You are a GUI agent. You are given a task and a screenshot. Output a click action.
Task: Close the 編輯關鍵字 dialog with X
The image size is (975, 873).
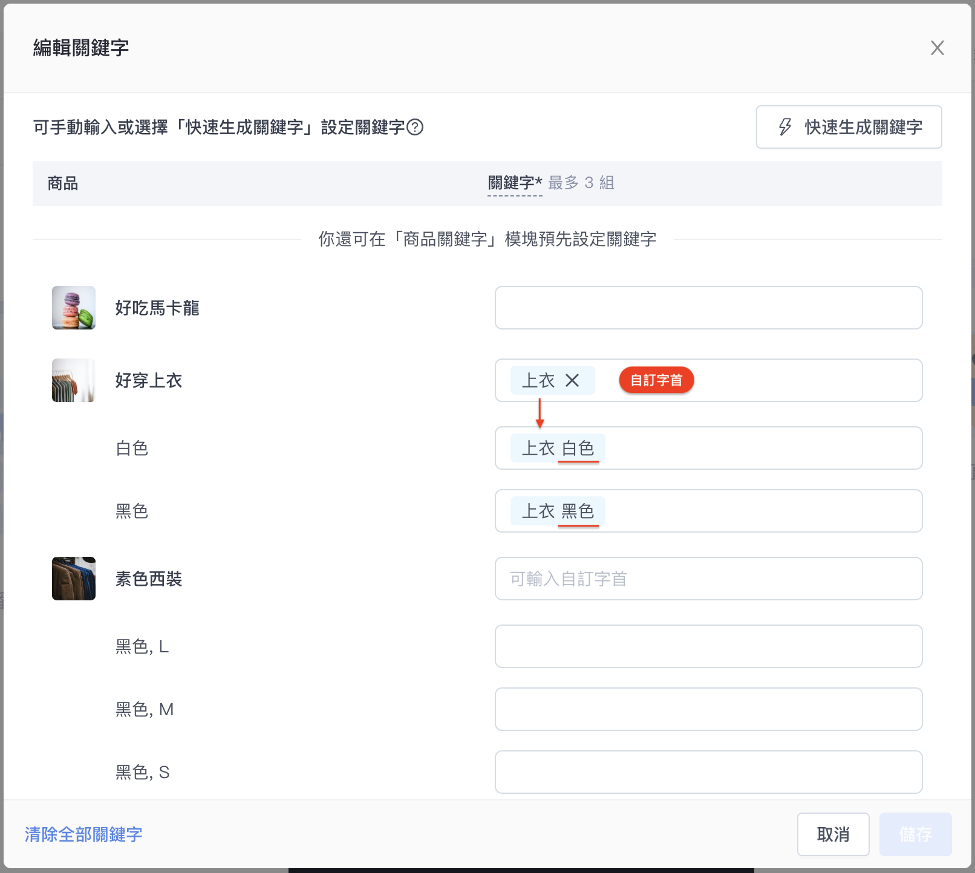coord(937,48)
